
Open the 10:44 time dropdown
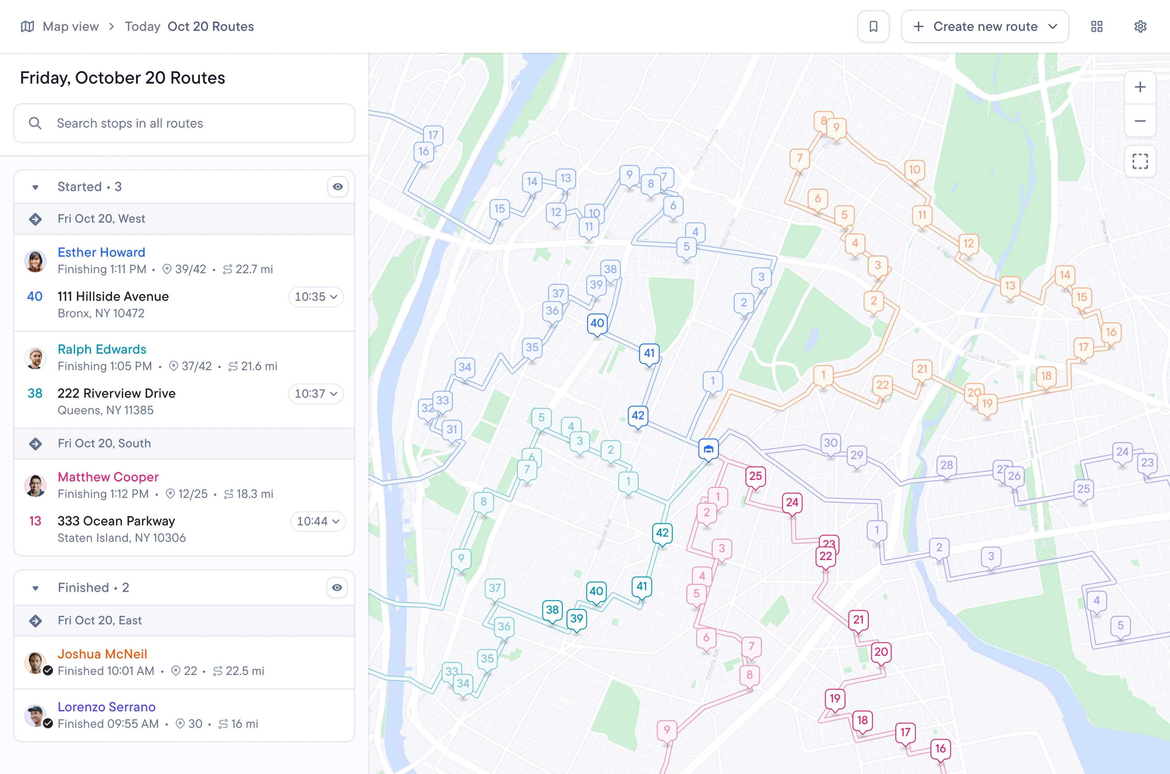[318, 522]
